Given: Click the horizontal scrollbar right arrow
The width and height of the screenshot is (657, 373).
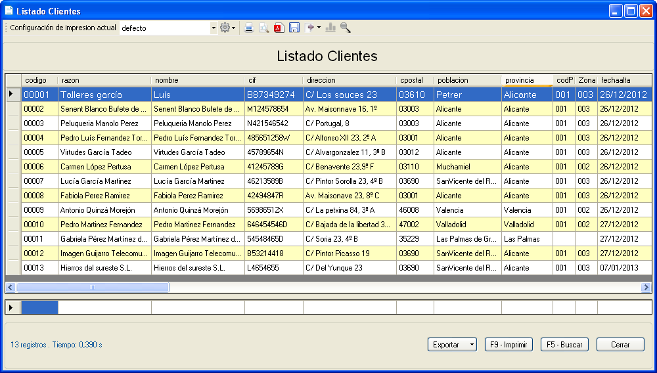Looking at the screenshot, I should pos(646,287).
